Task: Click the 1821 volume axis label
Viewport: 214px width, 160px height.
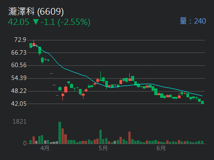Action: pyautogui.click(x=20, y=121)
